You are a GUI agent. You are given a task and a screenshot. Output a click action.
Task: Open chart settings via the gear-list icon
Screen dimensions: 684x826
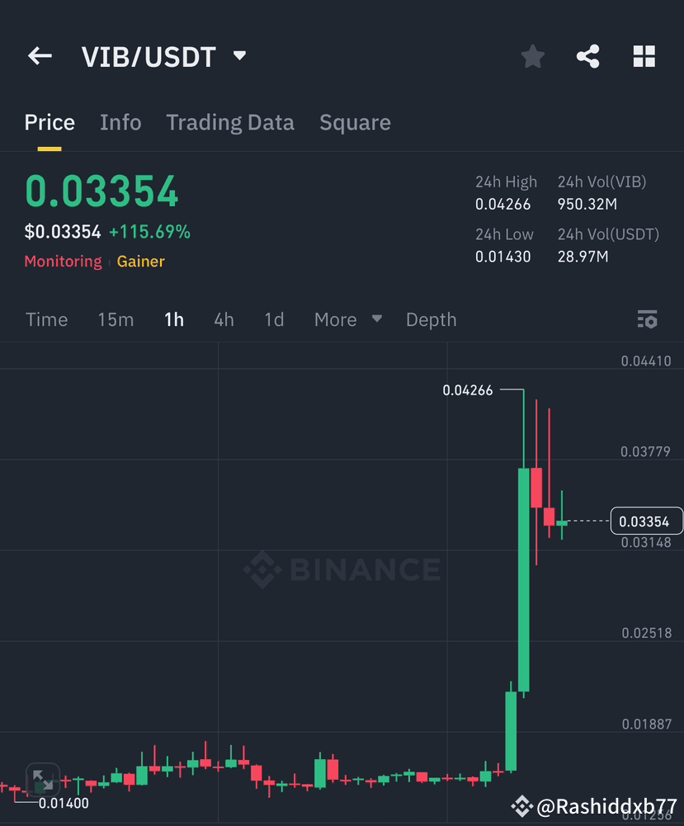(x=648, y=319)
